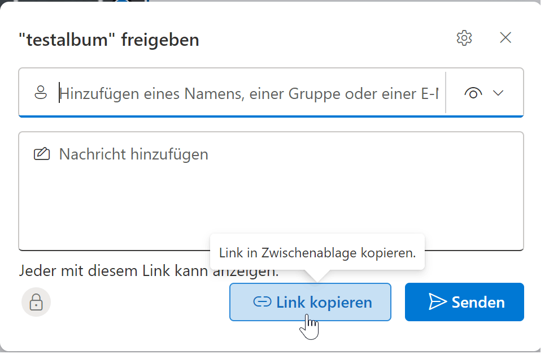This screenshot has width=549, height=358.
Task: Click the word 'freigeben' in the dialog heading
Action: click(x=160, y=40)
